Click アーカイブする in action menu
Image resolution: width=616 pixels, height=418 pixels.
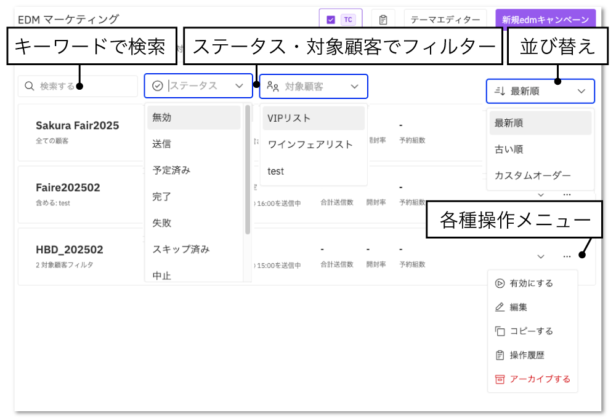[x=532, y=379]
